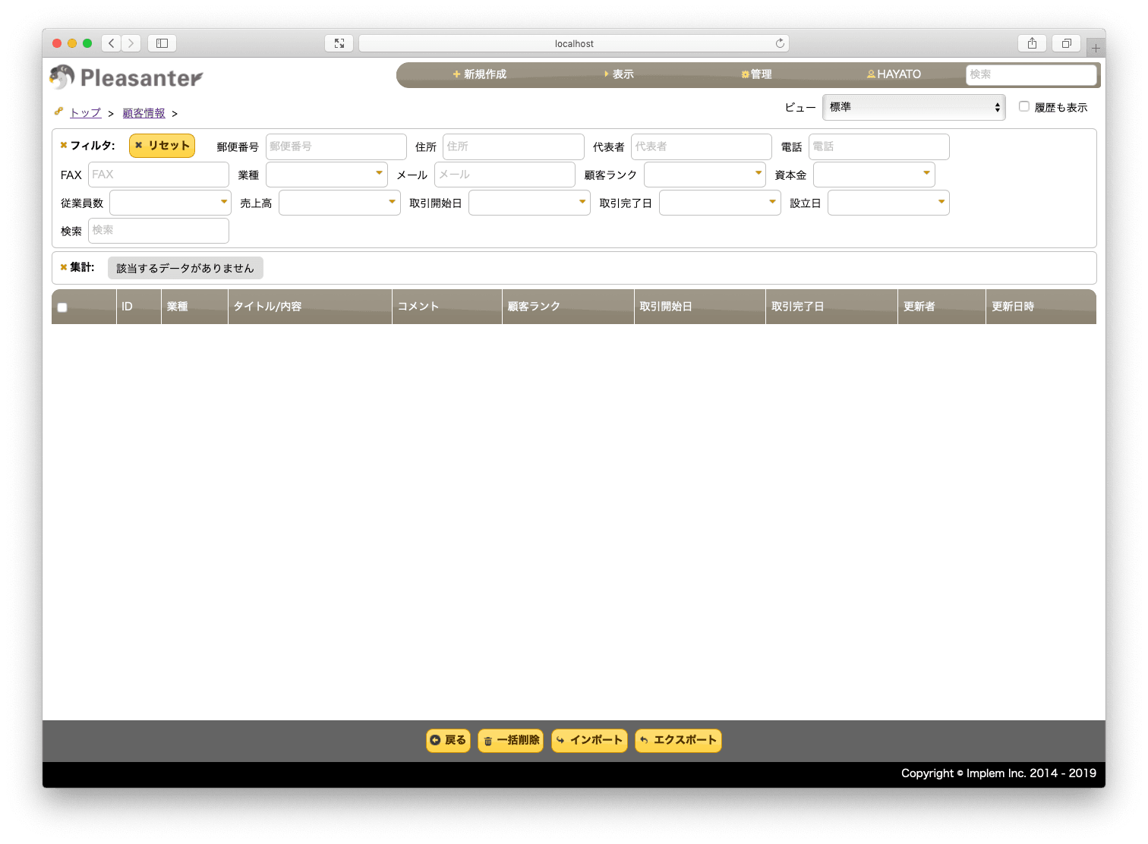
Task: Click the key icon beside トップ breadcrumb
Action: coord(58,112)
